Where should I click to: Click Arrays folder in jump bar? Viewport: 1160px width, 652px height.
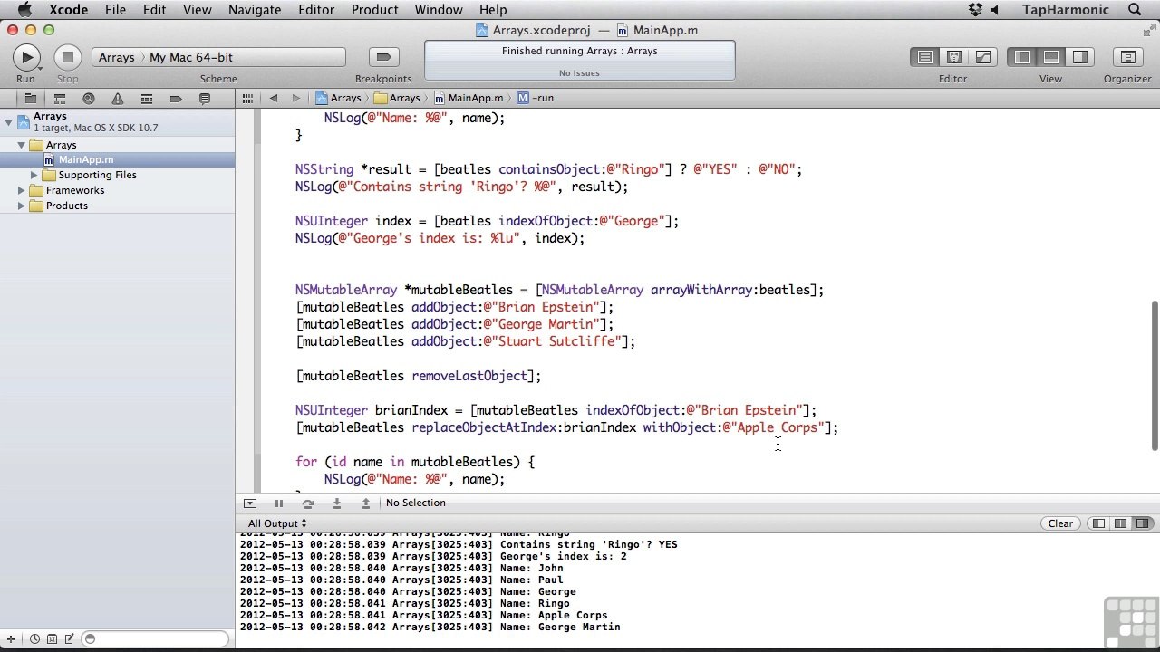397,98
